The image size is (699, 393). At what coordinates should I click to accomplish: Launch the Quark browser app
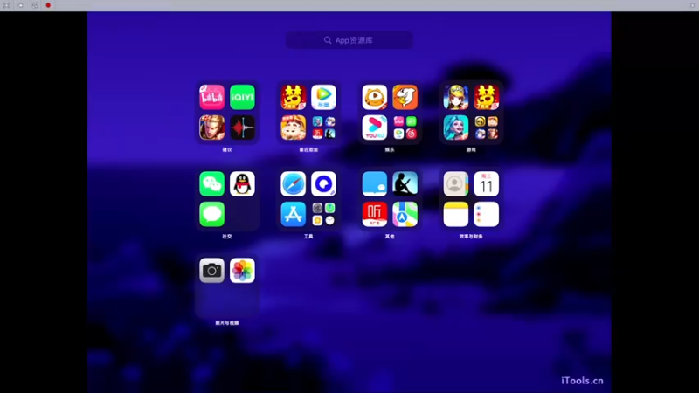tap(323, 183)
